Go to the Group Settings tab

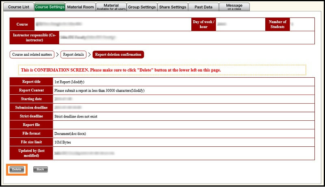pyautogui.click(x=142, y=7)
